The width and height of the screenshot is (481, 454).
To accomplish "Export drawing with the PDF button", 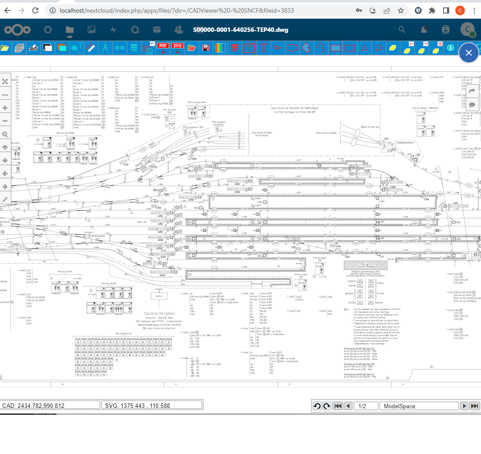I will (x=163, y=48).
